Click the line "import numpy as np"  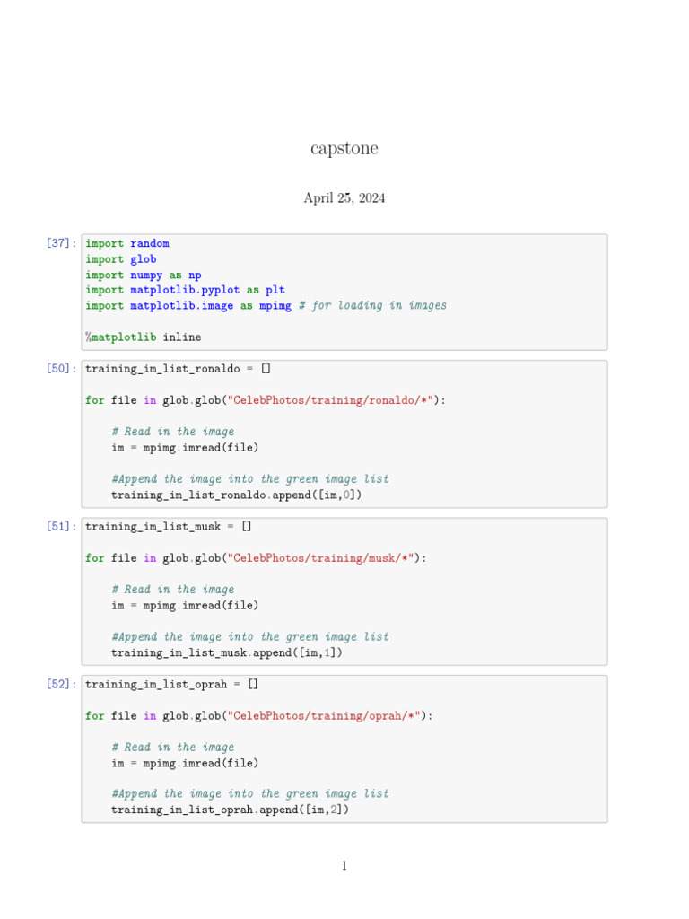(x=144, y=275)
